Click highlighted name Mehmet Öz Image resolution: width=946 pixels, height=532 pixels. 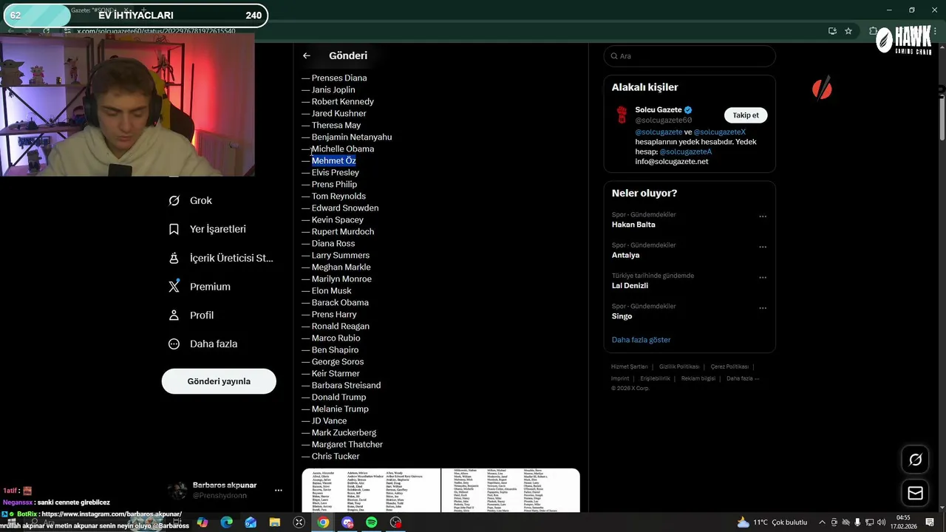[x=333, y=160]
